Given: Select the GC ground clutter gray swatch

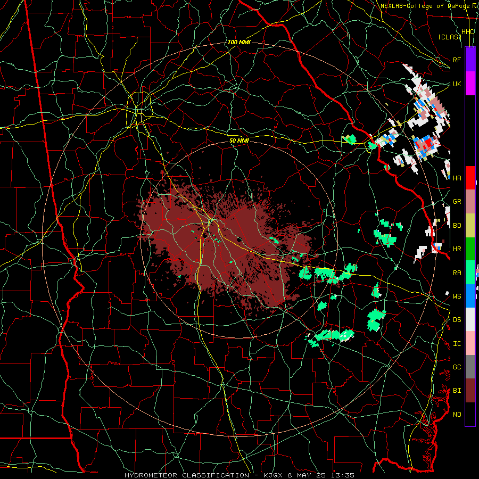Looking at the screenshot, I should (x=470, y=367).
